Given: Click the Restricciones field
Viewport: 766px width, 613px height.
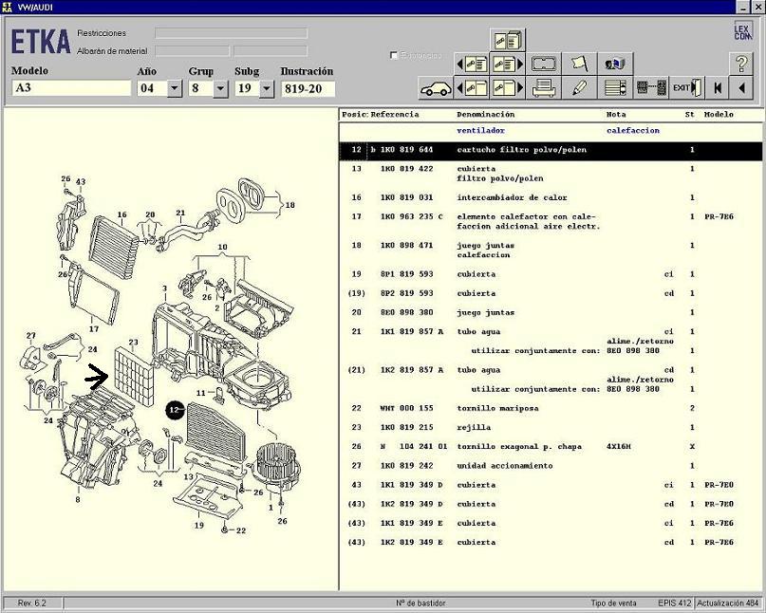Looking at the screenshot, I should point(231,33).
